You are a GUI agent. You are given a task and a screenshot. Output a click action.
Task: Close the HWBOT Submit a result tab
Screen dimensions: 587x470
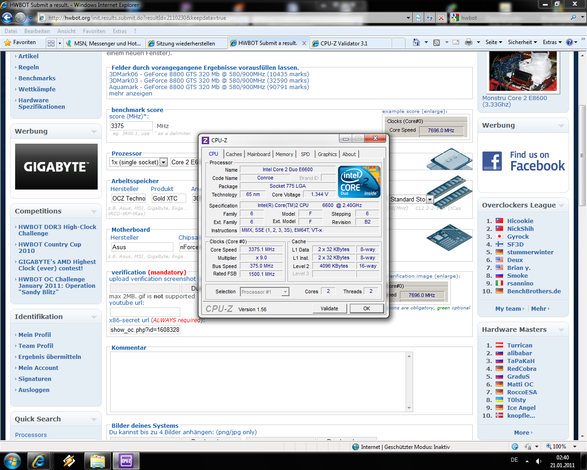tap(304, 43)
